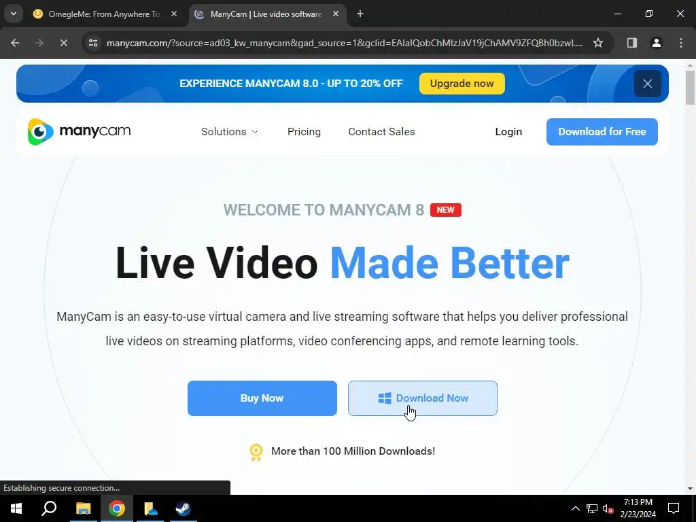The image size is (696, 522).
Task: Go back to previous page
Action: tap(15, 43)
